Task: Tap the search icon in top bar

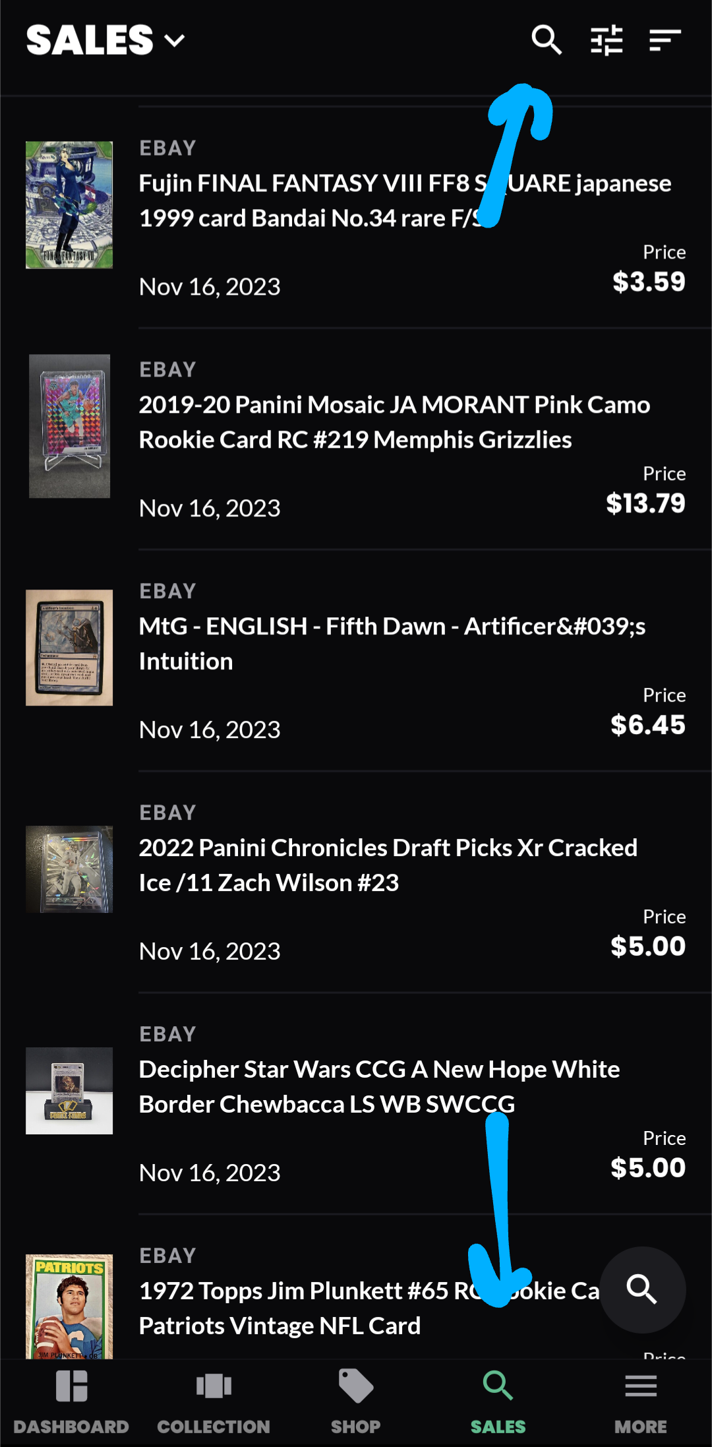Action: point(547,40)
